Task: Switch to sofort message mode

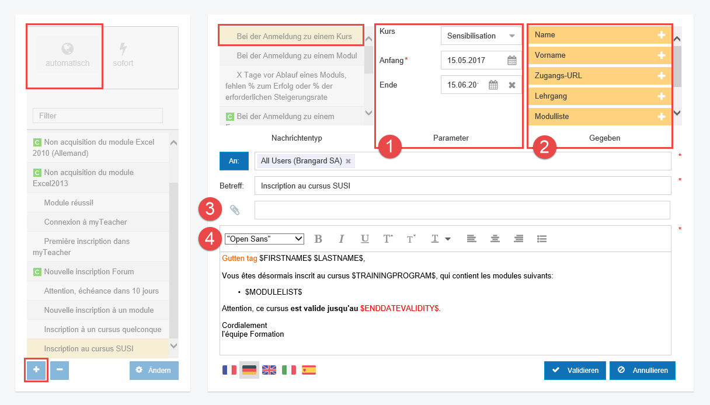Action: (123, 55)
